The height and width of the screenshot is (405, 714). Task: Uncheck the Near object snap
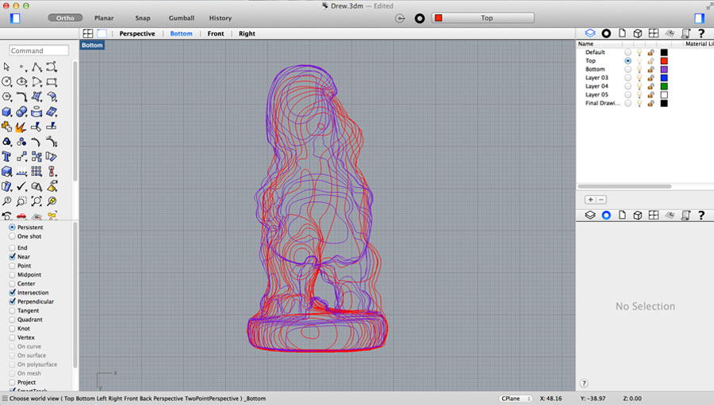pos(12,257)
